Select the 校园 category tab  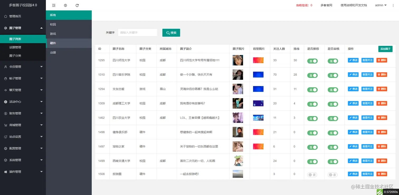click(x=69, y=25)
